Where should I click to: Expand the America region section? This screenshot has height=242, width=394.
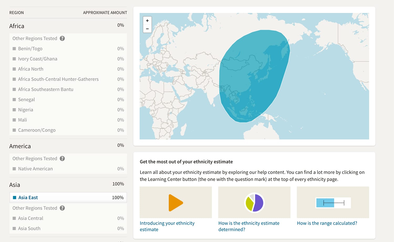click(20, 146)
